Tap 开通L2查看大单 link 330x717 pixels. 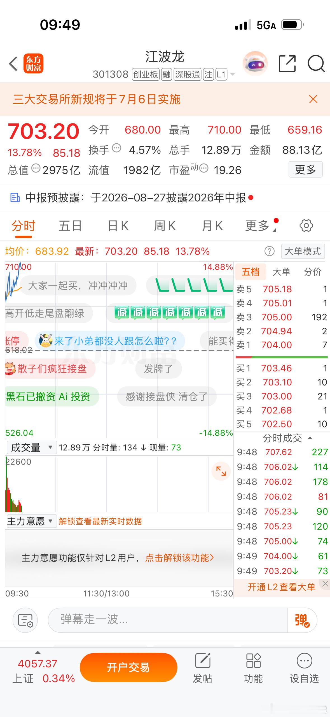[x=281, y=587]
